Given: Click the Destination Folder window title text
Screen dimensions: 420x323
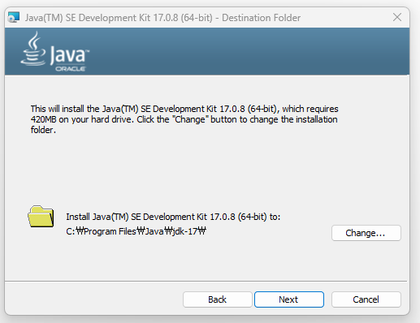Looking at the screenshot, I should pyautogui.click(x=162, y=18).
